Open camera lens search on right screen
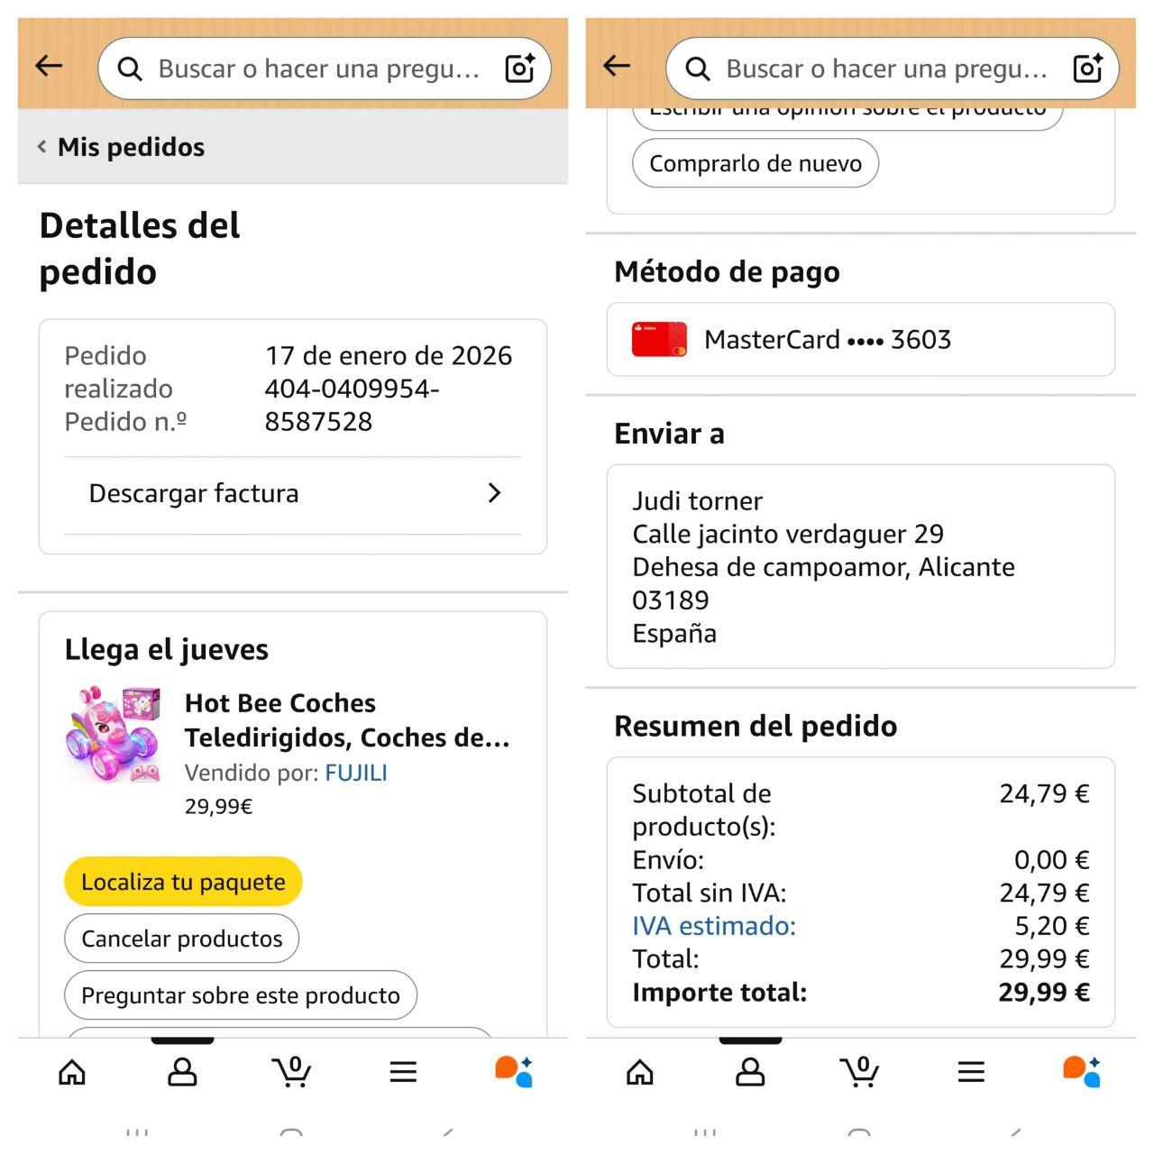Screen dimensions: 1154x1154 pos(1088,69)
